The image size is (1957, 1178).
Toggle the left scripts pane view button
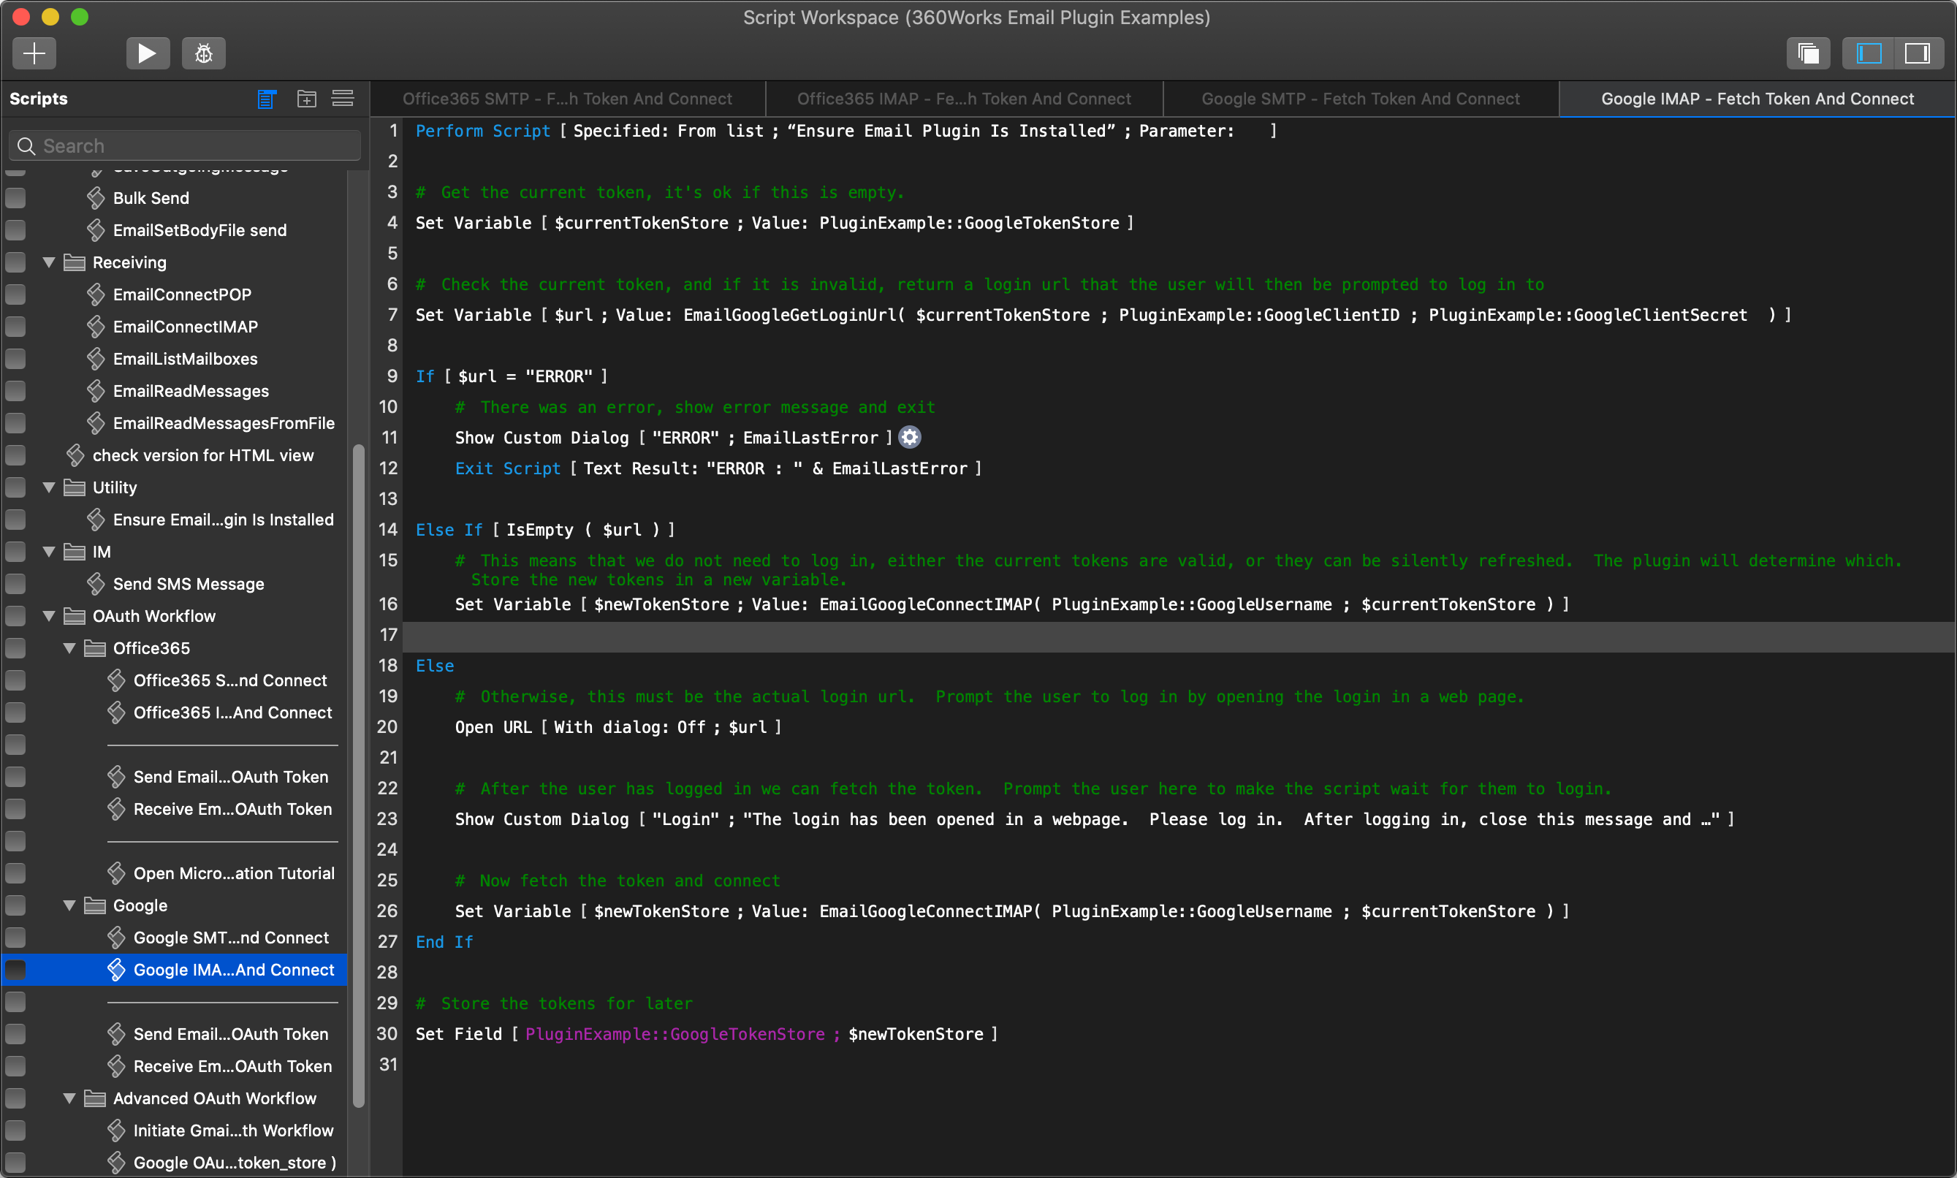[1868, 53]
